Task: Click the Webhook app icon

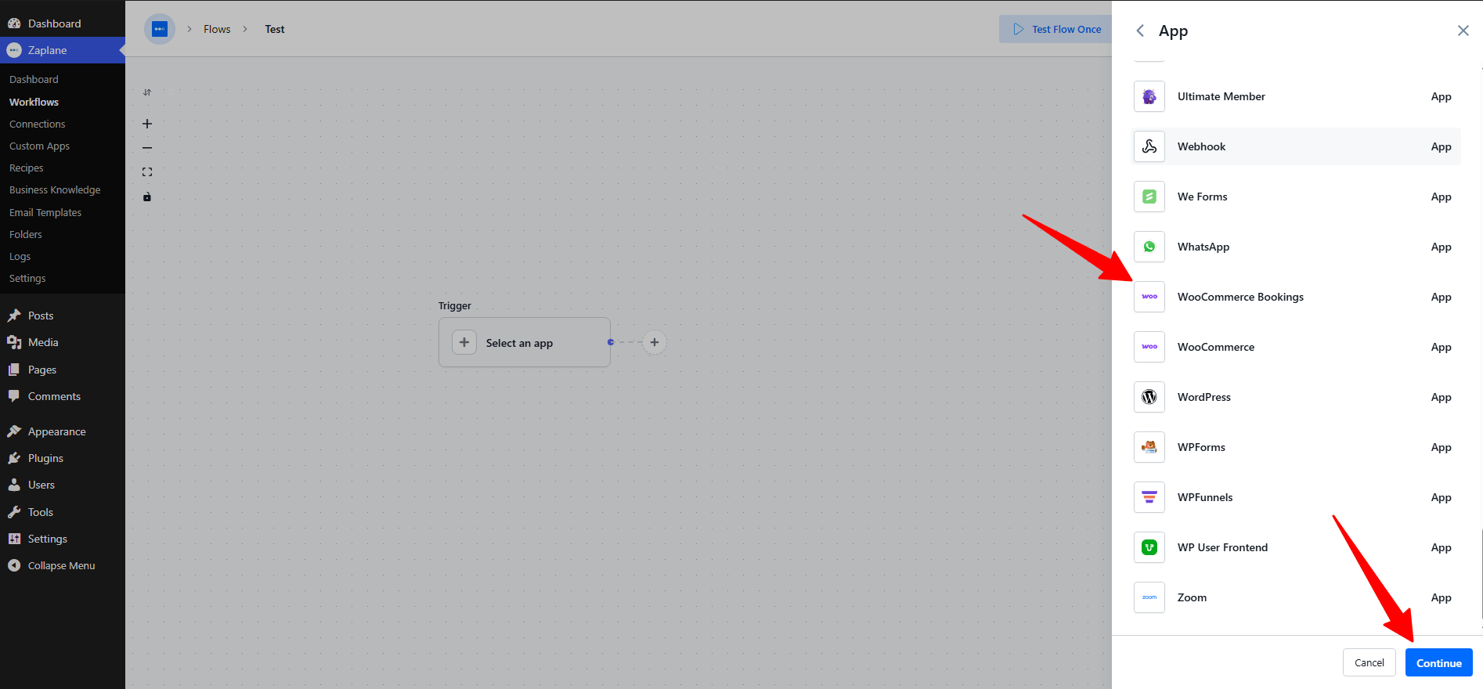Action: tap(1149, 146)
